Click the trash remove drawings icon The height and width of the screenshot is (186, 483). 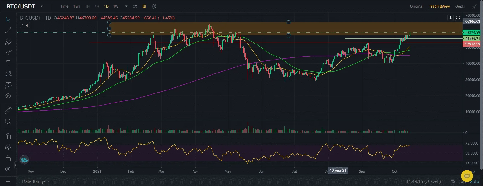(x=8, y=183)
